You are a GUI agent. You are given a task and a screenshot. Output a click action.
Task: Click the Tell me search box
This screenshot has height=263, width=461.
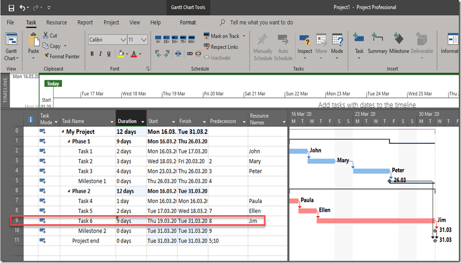click(261, 22)
